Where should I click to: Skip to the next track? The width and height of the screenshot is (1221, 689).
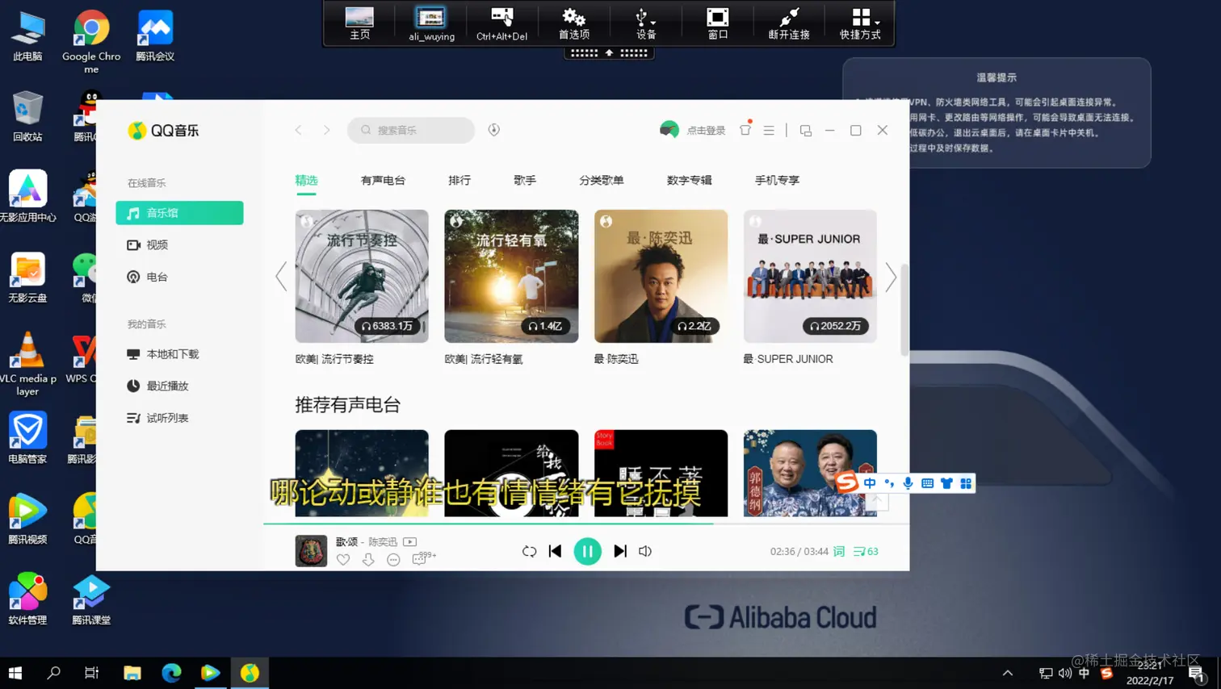tap(620, 551)
